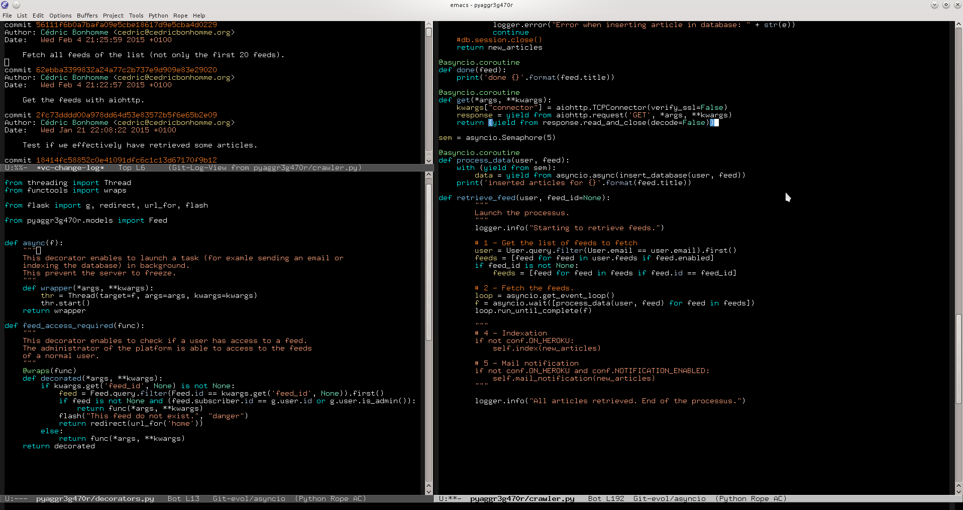Click Git-evol/asyncio in decorators.py mode line
Screen dimensions: 963x510
point(249,499)
